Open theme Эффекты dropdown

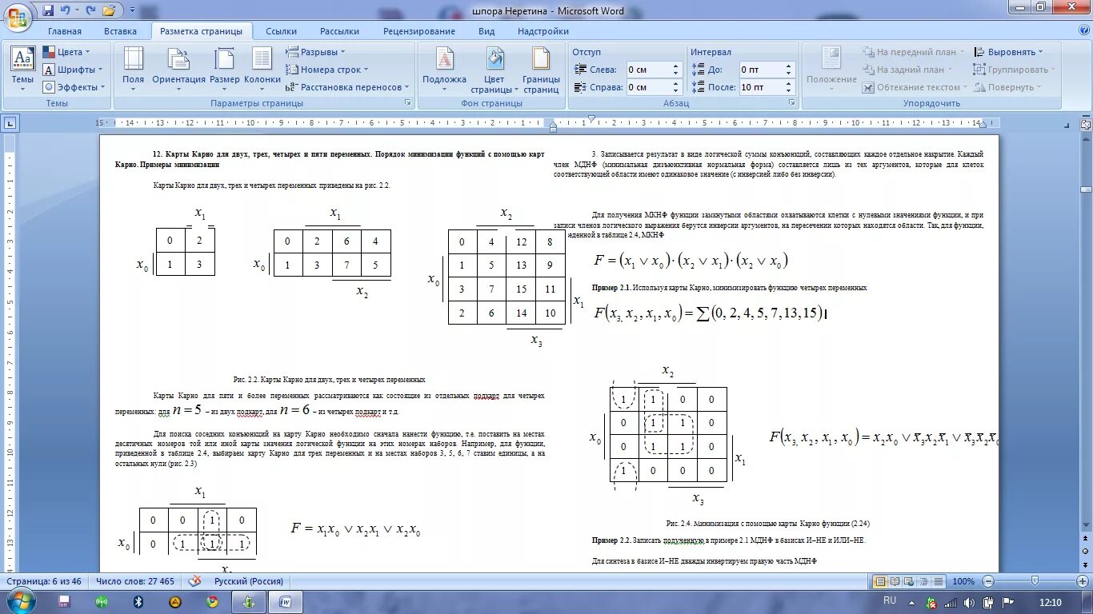tap(75, 87)
